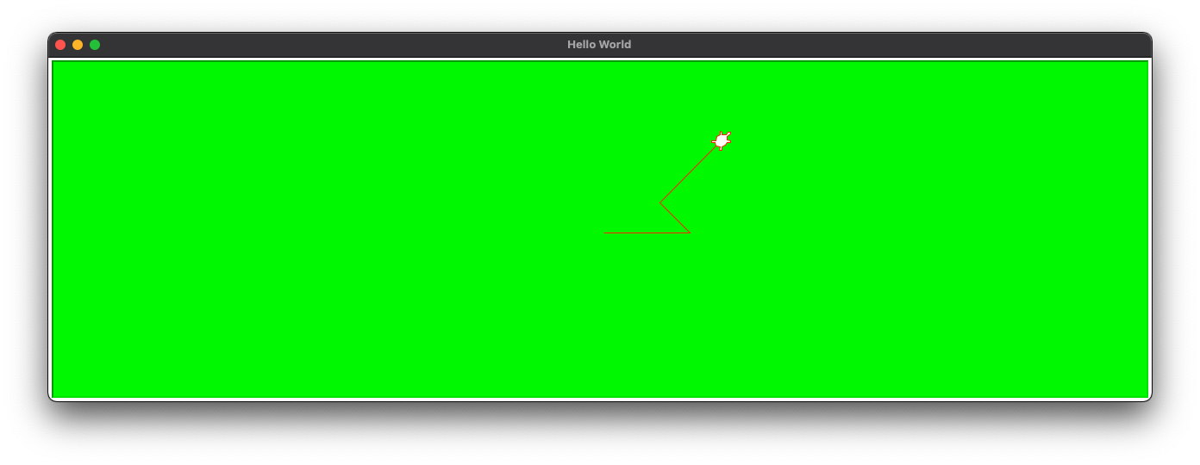This screenshot has width=1200, height=465.
Task: Click the bottom-right corner of the green canvas
Action: point(1146,395)
